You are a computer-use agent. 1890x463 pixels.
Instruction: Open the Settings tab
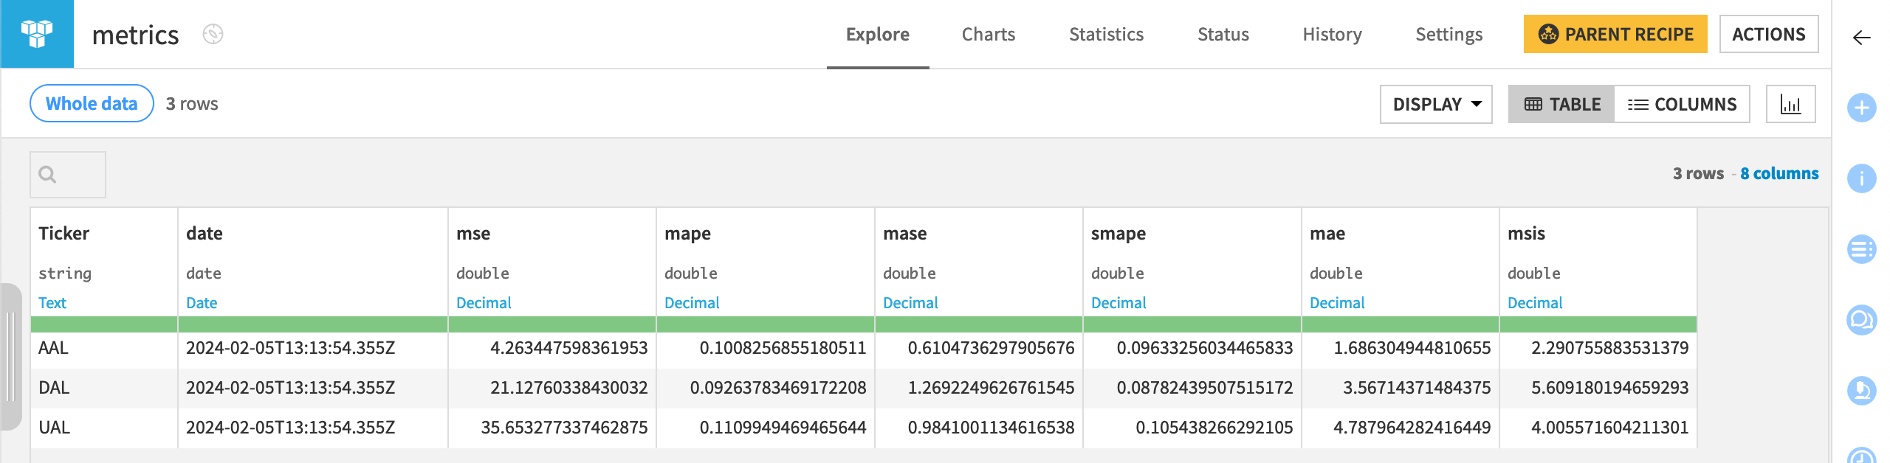coord(1449,34)
